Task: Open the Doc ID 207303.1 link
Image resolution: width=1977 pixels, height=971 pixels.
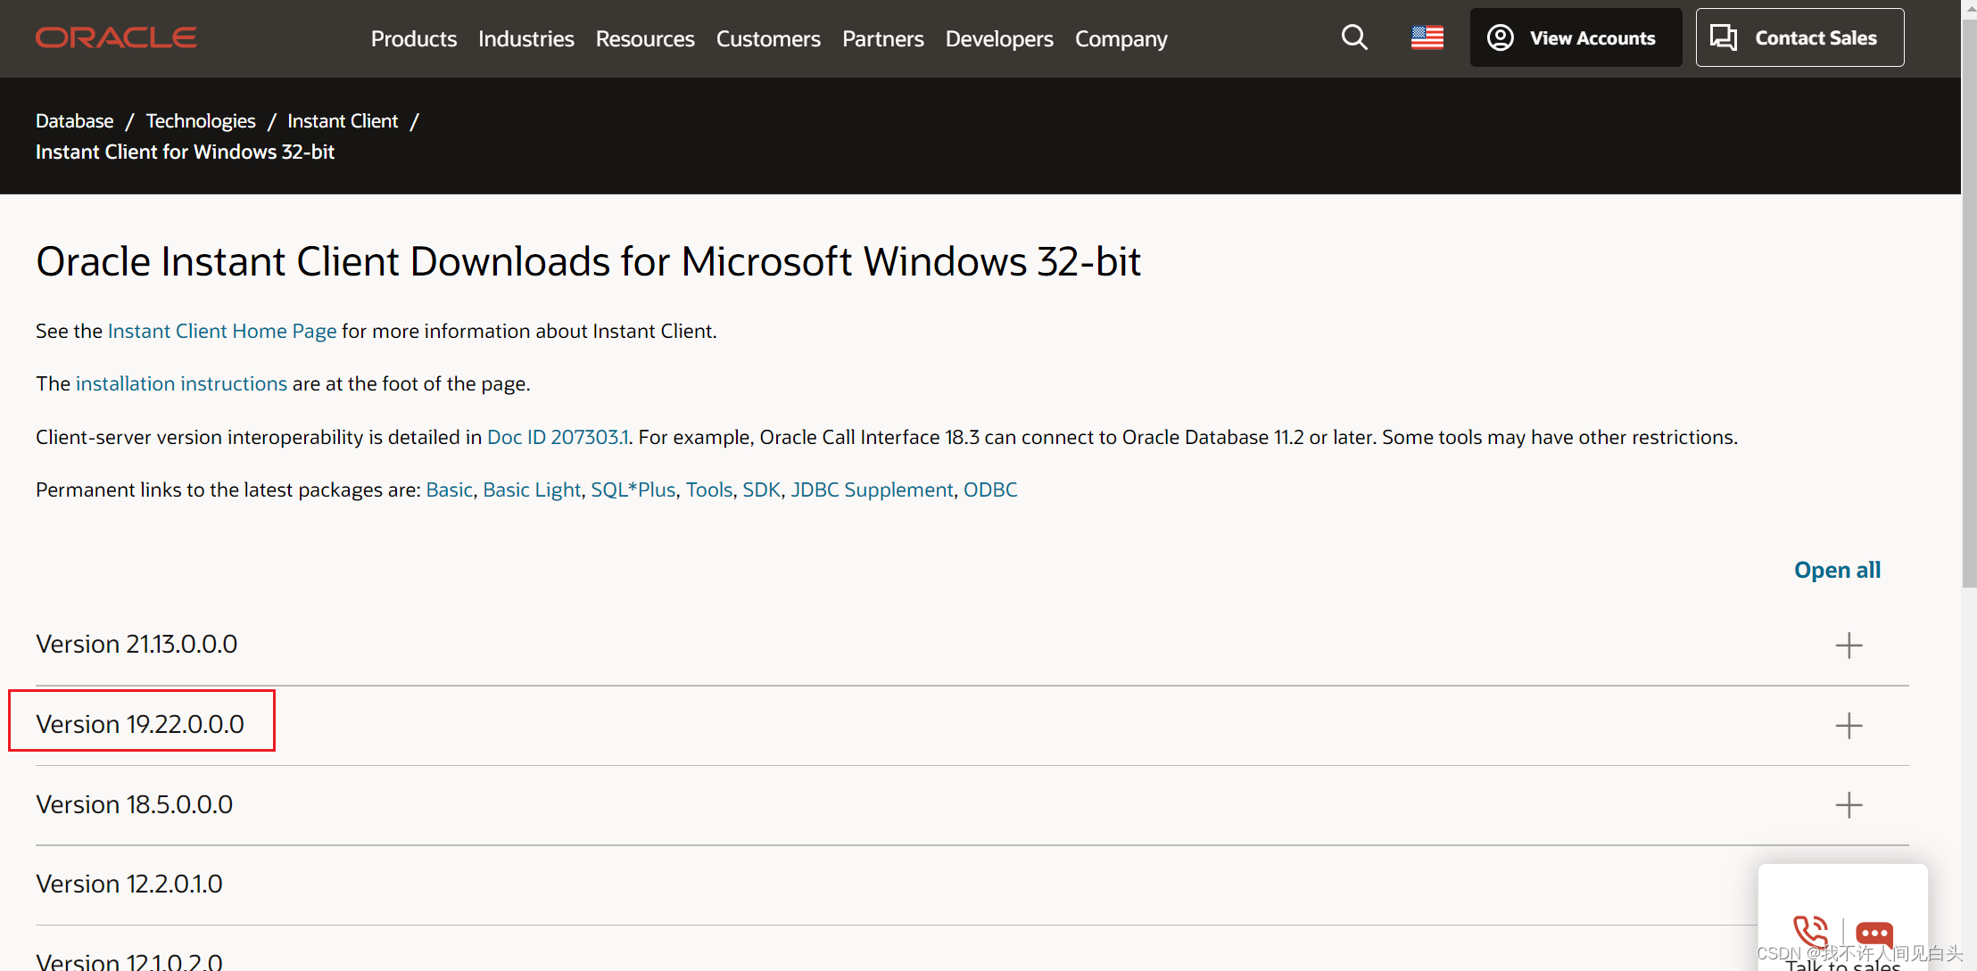Action: tap(558, 437)
